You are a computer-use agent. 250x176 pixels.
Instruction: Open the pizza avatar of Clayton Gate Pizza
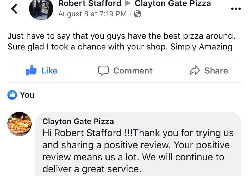pyautogui.click(x=19, y=124)
